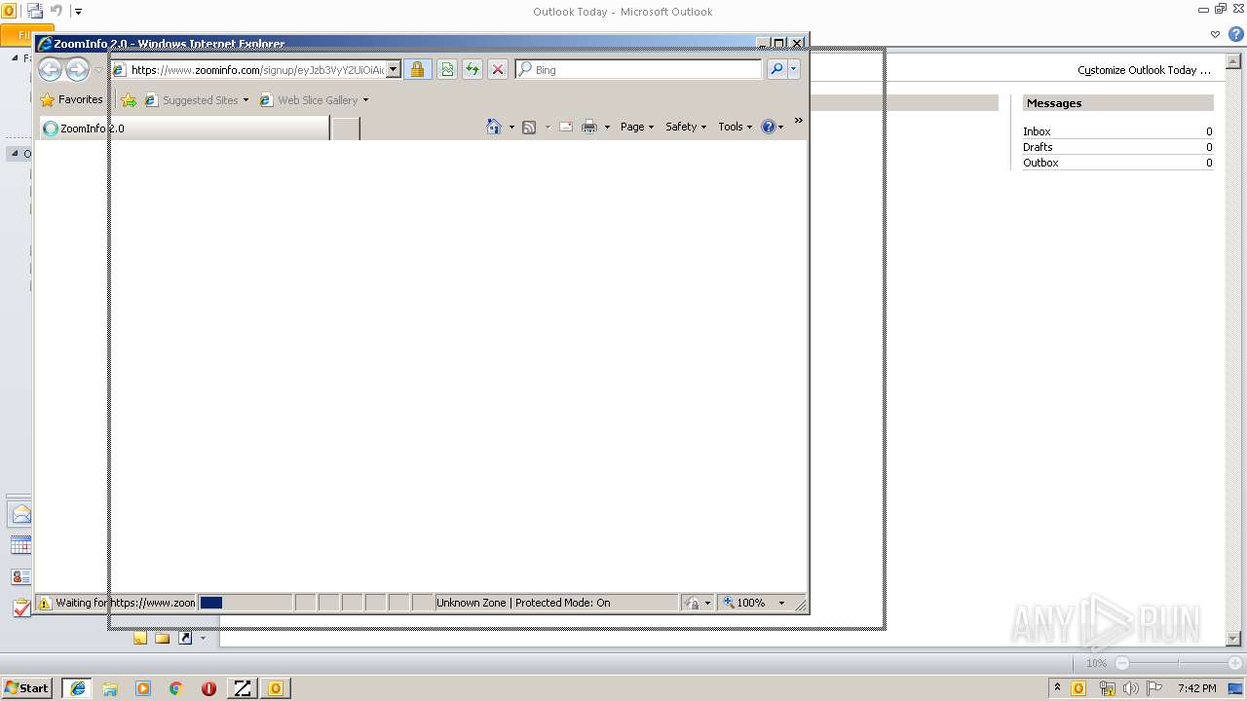
Task: Click the Print icon in command bar
Action: tap(589, 127)
